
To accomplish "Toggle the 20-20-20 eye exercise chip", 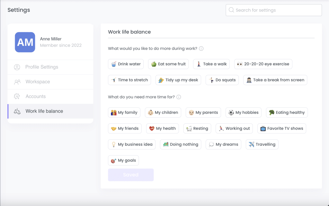I will pos(263,64).
